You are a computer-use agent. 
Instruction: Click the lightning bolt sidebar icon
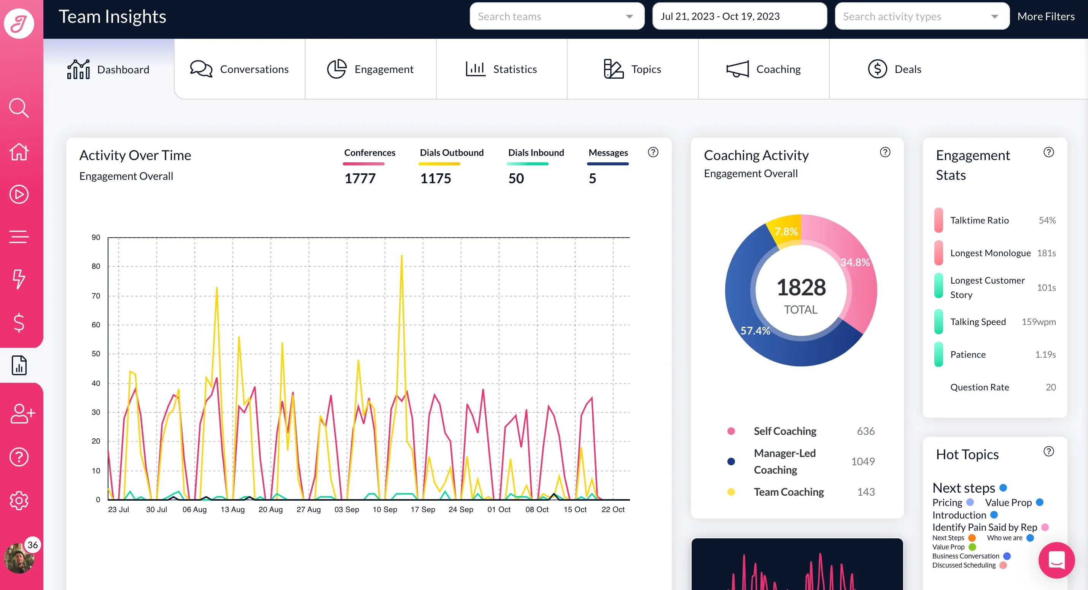point(19,279)
